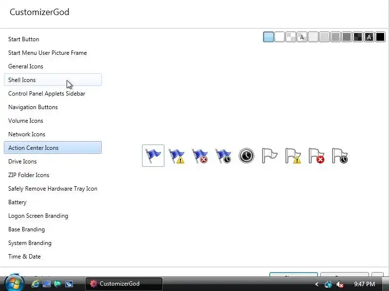Viewport: 389px width, 291px height.
Task: Open the Windows Start orb
Action: tap(14, 283)
